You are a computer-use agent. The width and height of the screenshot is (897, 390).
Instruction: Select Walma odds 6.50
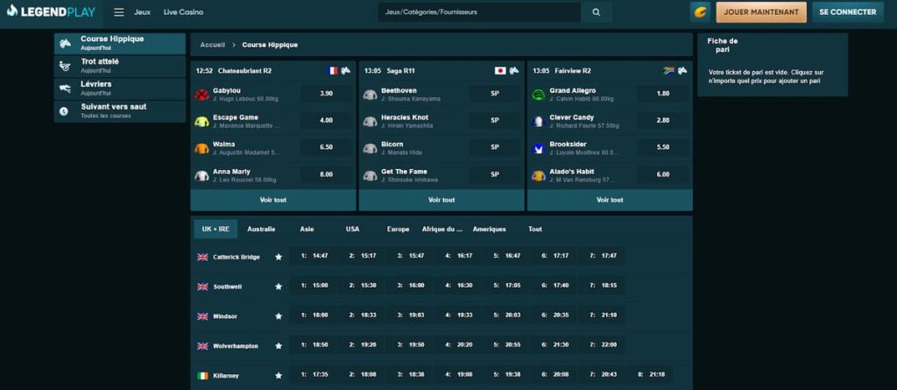tap(326, 147)
